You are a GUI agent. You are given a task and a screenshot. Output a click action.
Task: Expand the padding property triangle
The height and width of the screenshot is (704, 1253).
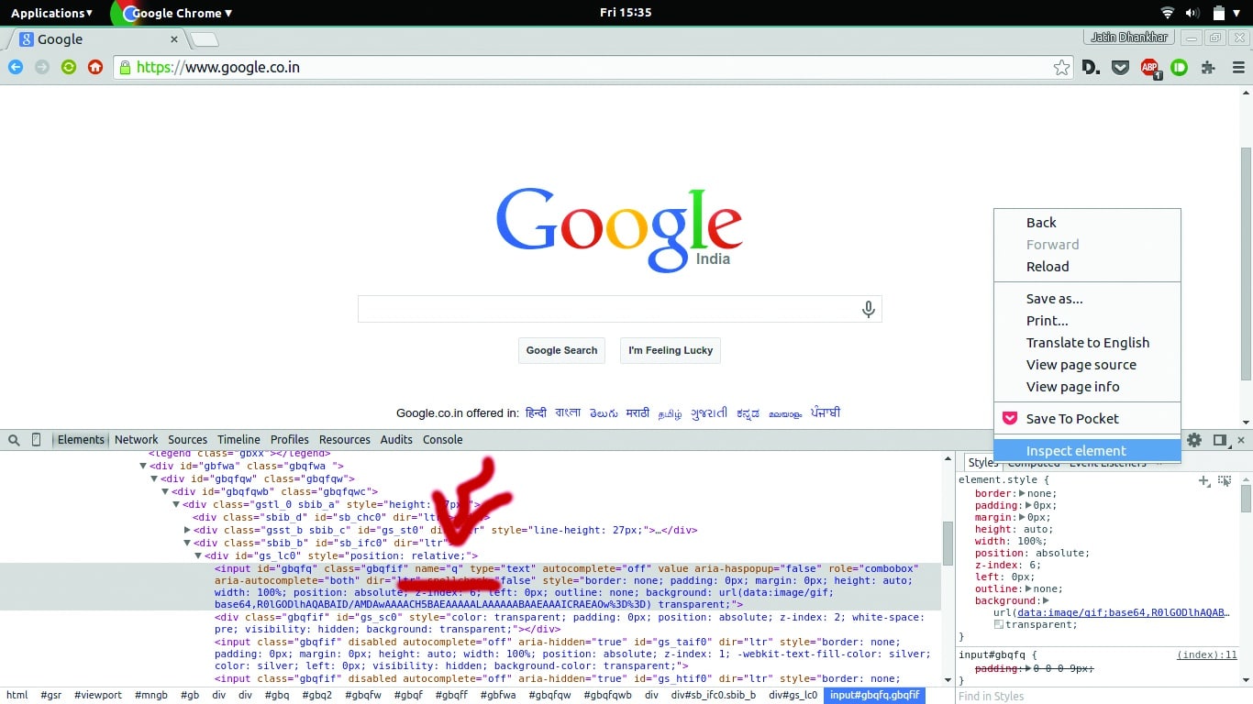pos(1027,505)
